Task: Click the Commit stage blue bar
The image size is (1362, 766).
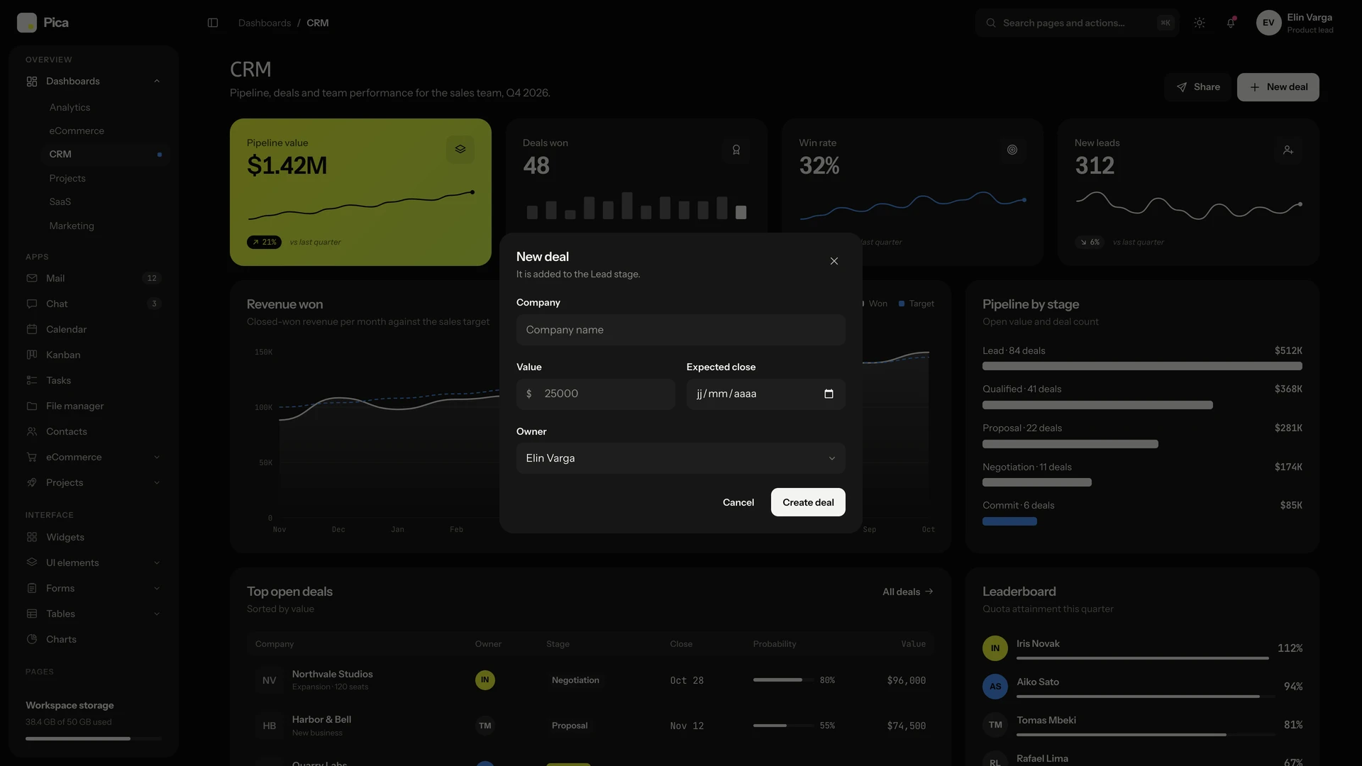Action: click(1009, 521)
